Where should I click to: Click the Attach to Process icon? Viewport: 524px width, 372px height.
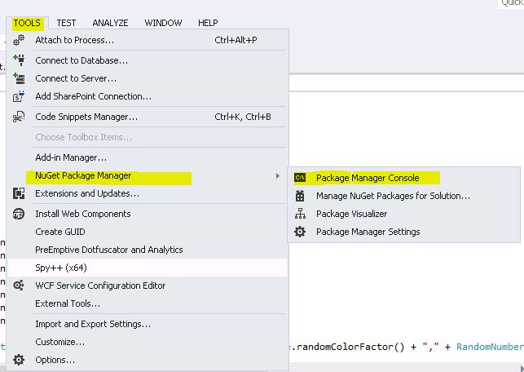click(20, 40)
